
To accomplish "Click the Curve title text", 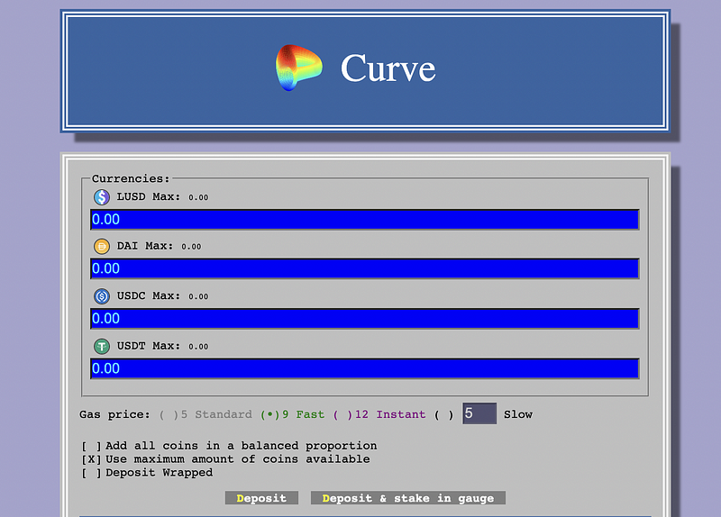I will [x=388, y=68].
